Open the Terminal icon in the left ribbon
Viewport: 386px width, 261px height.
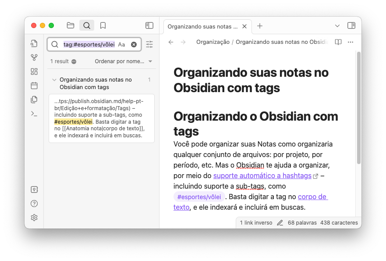click(34, 113)
